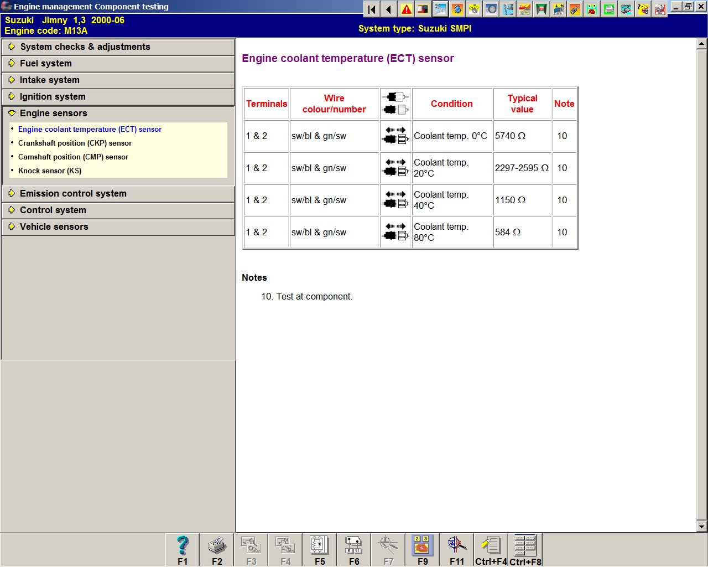The width and height of the screenshot is (708, 567).
Task: Click the red warning triangle toolbar icon
Action: coord(407,9)
